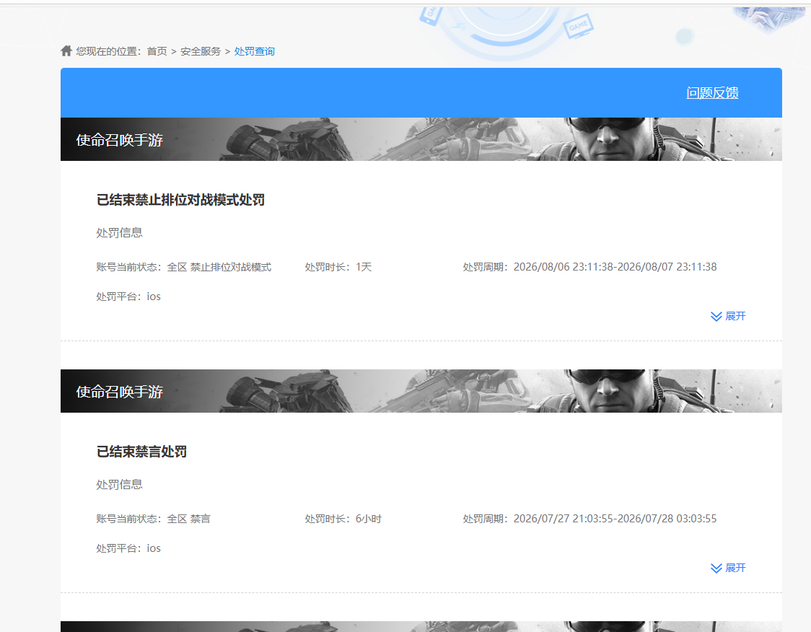Click 处罚时长: 1天 text
The image size is (811, 632).
coord(338,267)
